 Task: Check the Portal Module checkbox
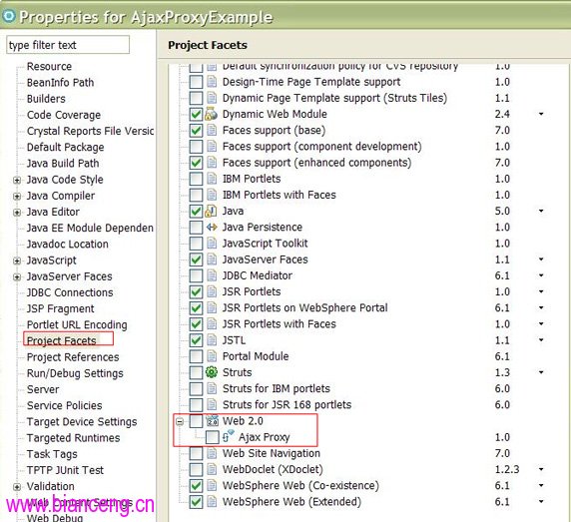[196, 356]
